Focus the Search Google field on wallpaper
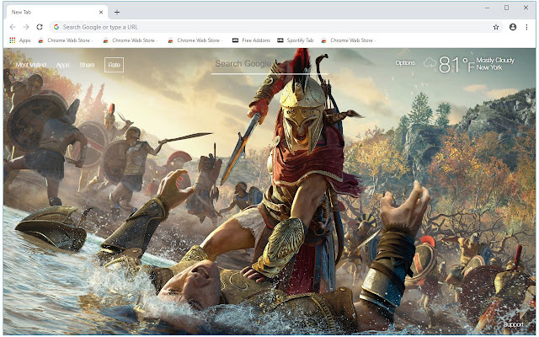Image resolution: width=539 pixels, height=337 pixels. 269,64
